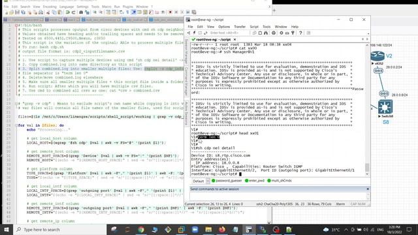This screenshot has height=235, width=418.
Task: Click the ENG language indicator in the tray
Action: (380, 230)
